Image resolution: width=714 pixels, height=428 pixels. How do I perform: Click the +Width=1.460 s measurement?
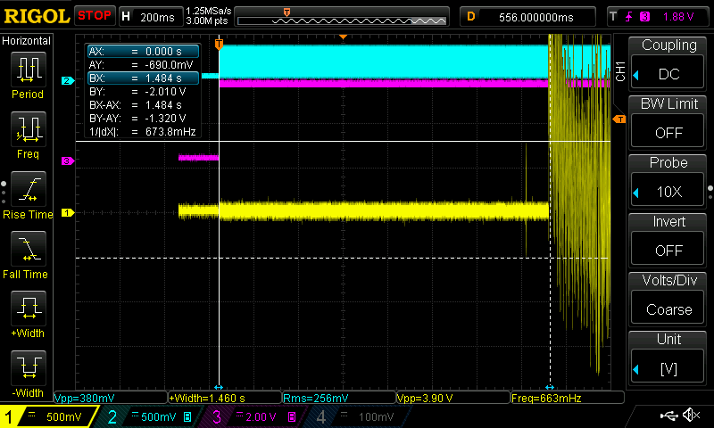tap(225, 398)
